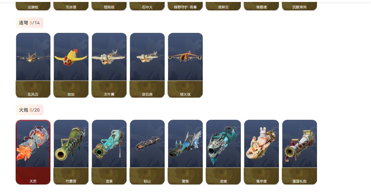Click the 石中火 skin label
371x193 pixels.
point(147,7)
